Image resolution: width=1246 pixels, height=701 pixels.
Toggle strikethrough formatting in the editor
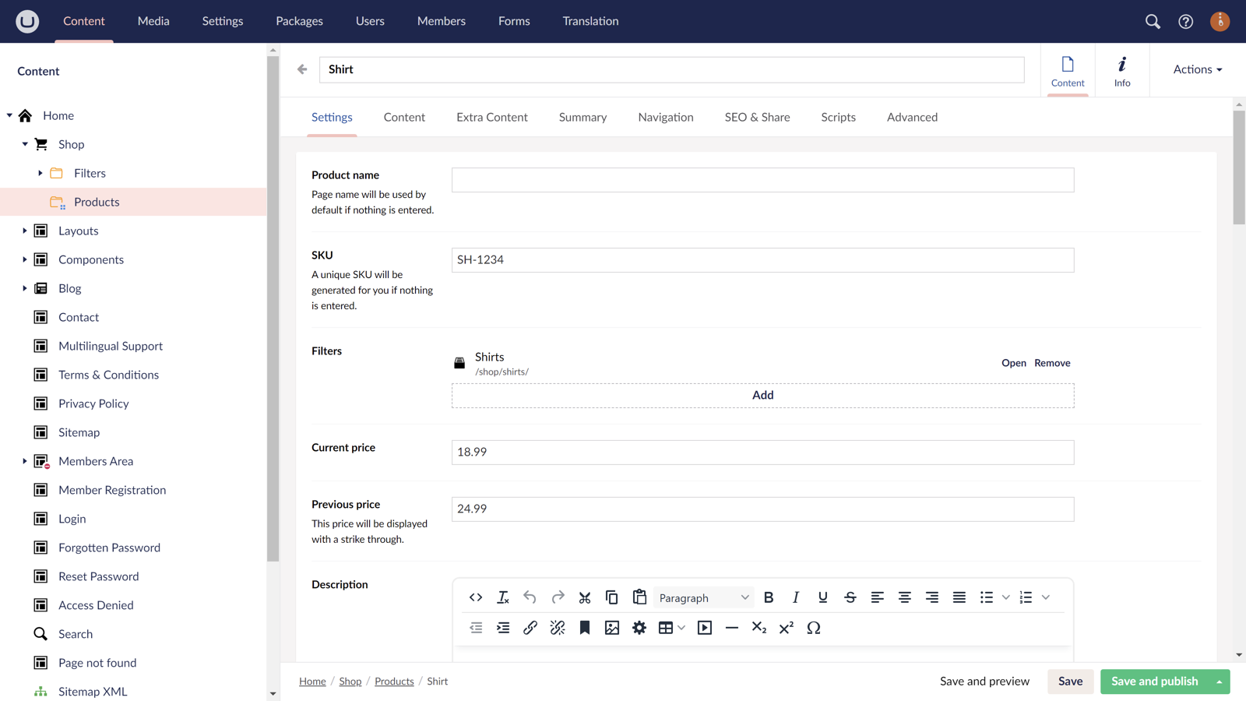click(x=850, y=597)
